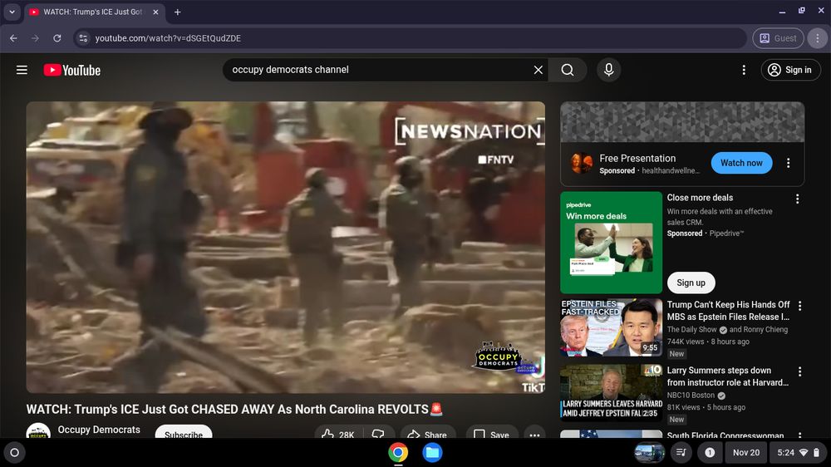Open the Files app on shelf
This screenshot has width=831, height=467.
coord(432,453)
